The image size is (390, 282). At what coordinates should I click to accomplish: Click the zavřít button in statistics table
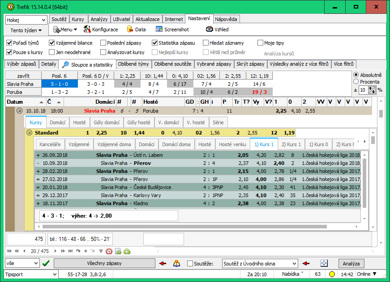pos(23,76)
